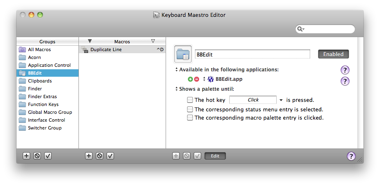Open the bottom-right help button
The width and height of the screenshot is (380, 186).
tap(351, 156)
